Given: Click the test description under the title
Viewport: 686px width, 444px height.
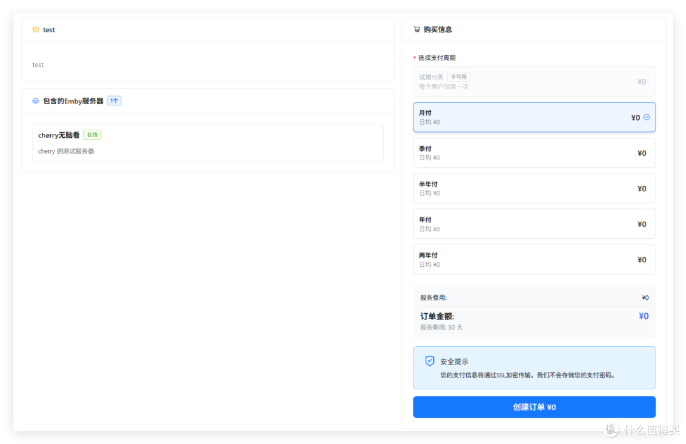Looking at the screenshot, I should (x=38, y=65).
